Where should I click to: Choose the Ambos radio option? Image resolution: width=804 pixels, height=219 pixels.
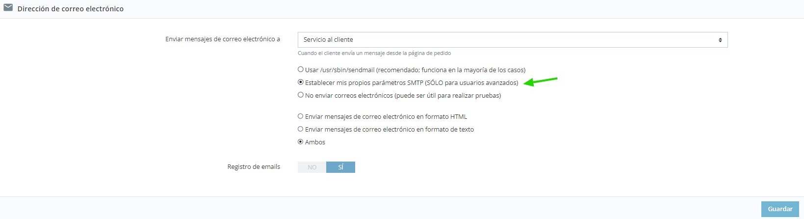(301, 142)
